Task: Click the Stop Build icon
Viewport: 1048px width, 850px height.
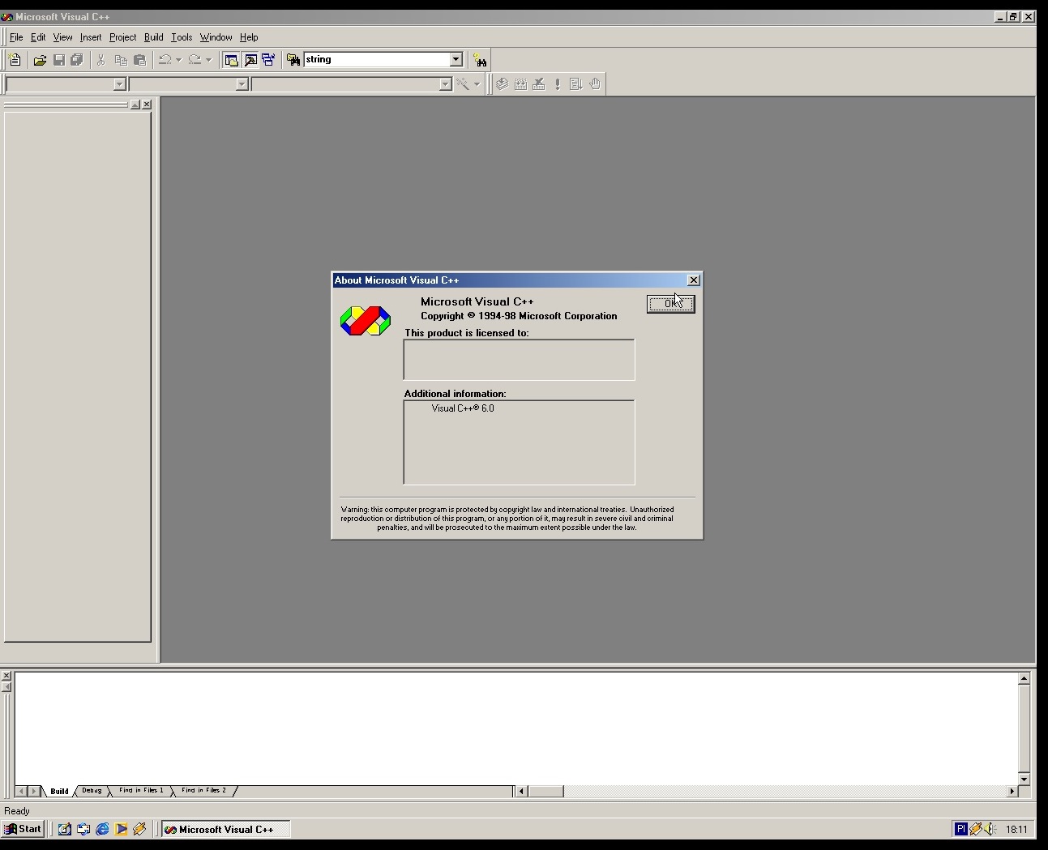Action: tap(539, 84)
